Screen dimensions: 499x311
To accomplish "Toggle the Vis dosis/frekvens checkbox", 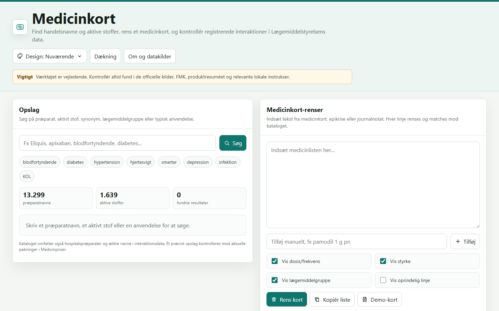I will 275,261.
